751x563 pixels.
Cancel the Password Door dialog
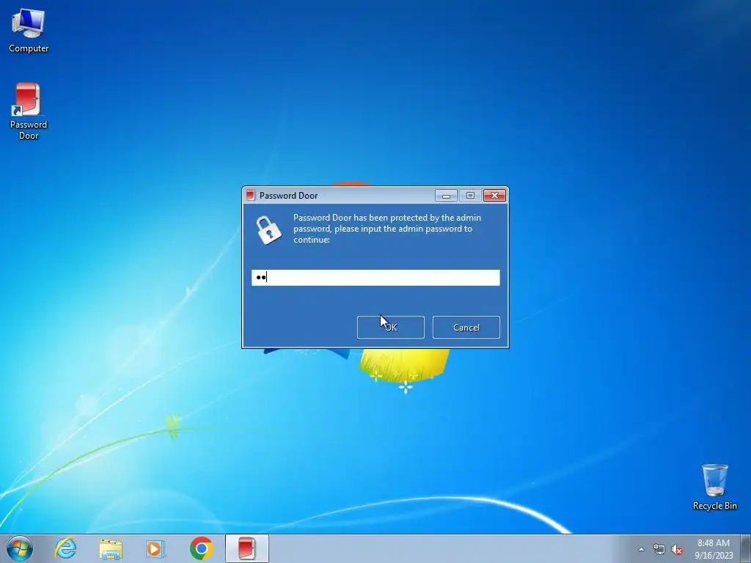(466, 327)
